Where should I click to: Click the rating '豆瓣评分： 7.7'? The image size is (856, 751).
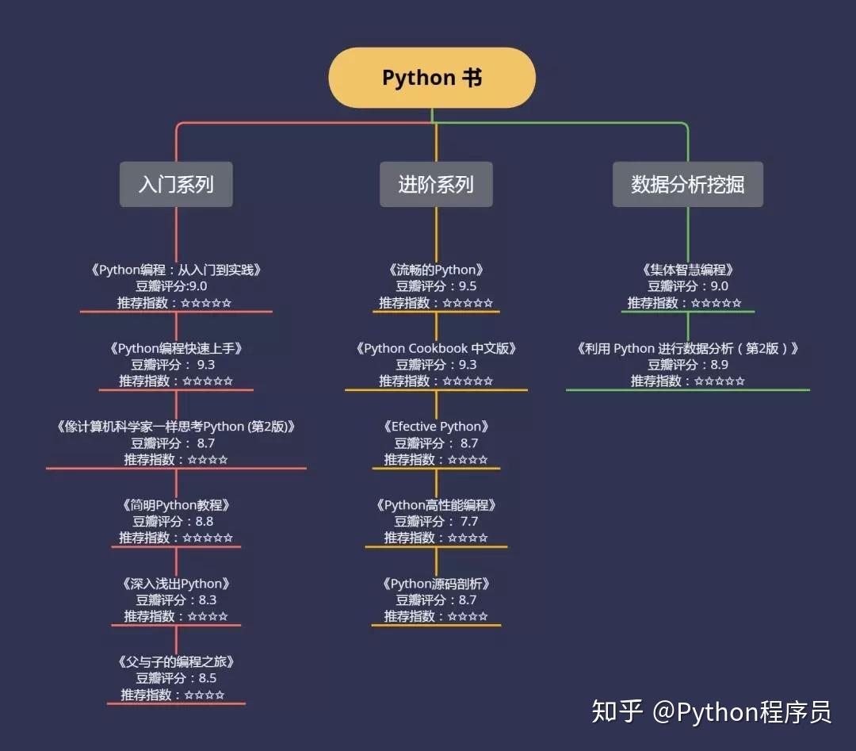coord(436,522)
